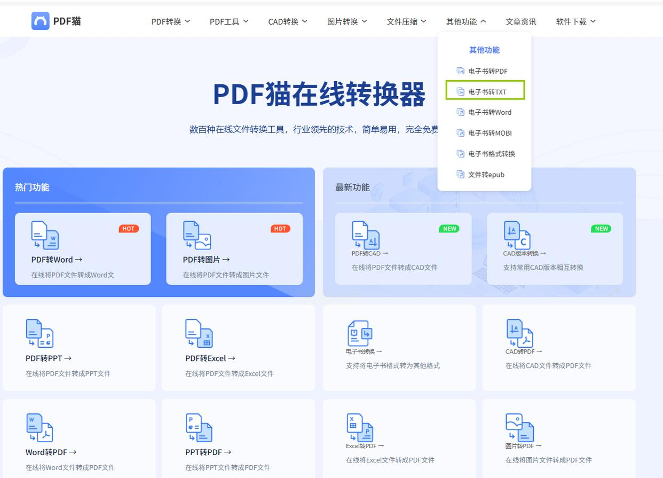Open the 文章资讯 nav item
The width and height of the screenshot is (663, 478).
(x=520, y=21)
